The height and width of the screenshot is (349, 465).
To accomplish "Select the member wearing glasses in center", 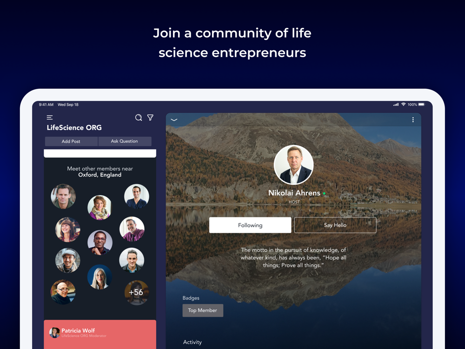I will (x=100, y=243).
